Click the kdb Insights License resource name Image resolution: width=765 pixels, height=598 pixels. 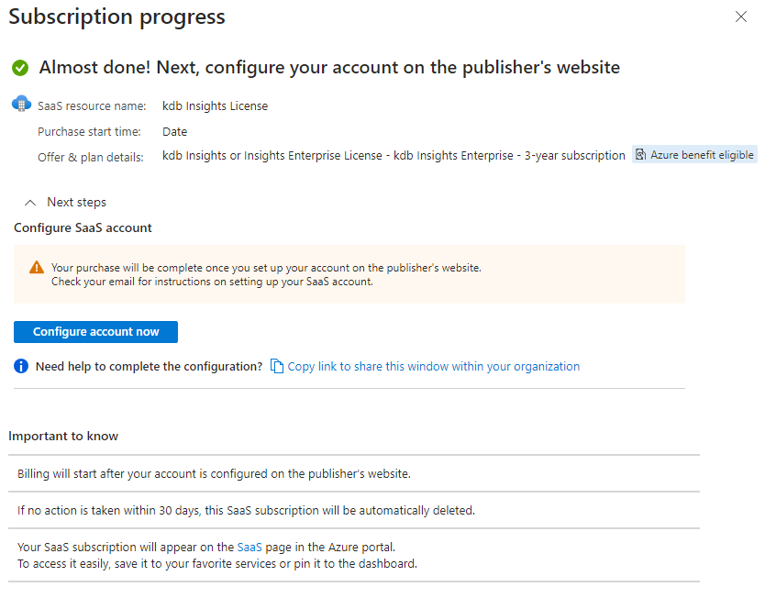pos(215,105)
